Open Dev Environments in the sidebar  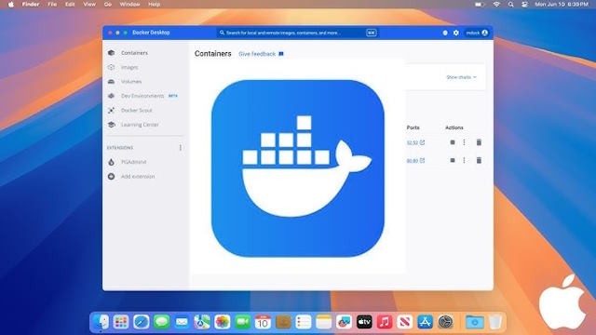[142, 96]
